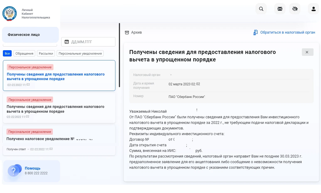Open the date picker dropdown
Viewport: 321px width, 193px height.
(88, 42)
